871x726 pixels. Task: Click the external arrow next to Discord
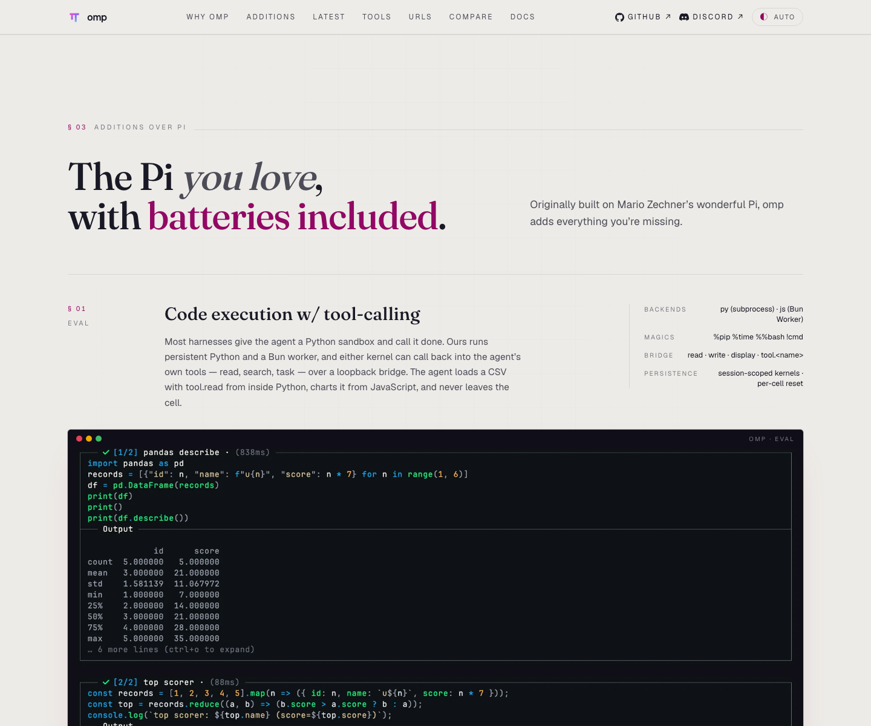tap(740, 17)
